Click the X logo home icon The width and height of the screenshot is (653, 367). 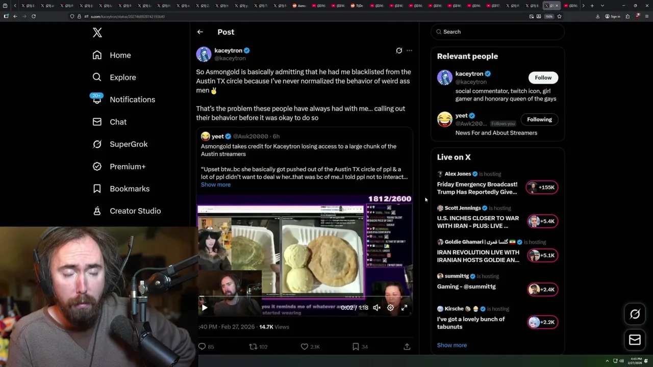coord(97,33)
